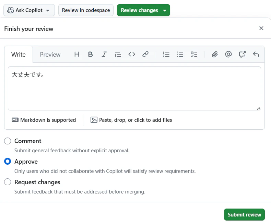Image resolution: width=271 pixels, height=224 pixels.
Task: Insert a numbered list
Action: (x=166, y=55)
